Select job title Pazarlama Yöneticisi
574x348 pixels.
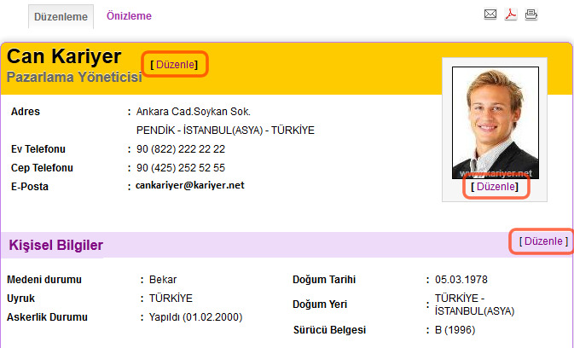click(74, 77)
